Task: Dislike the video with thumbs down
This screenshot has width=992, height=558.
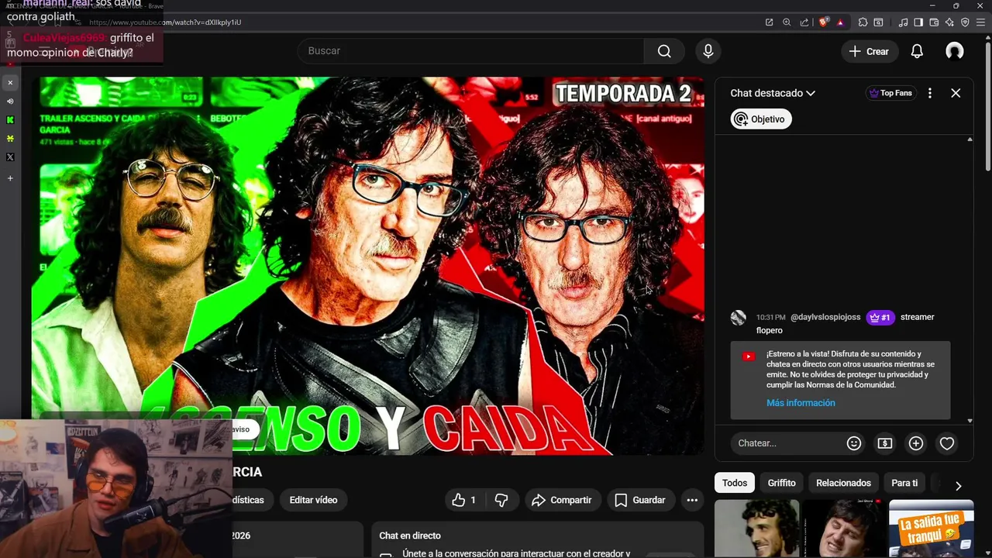Action: (x=501, y=500)
